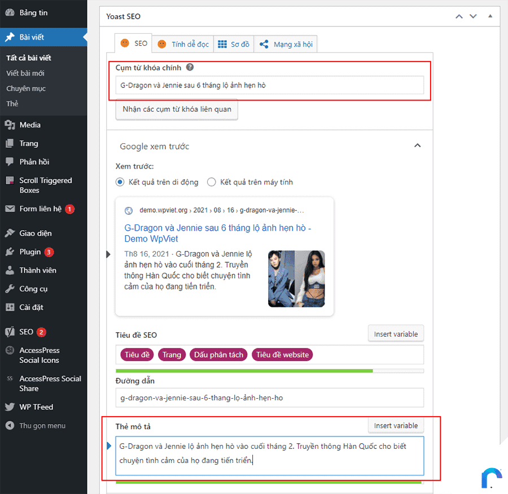Viewport: 508px width, 494px height.
Task: Open the Bảng tin dashboard icon
Action: (10, 12)
